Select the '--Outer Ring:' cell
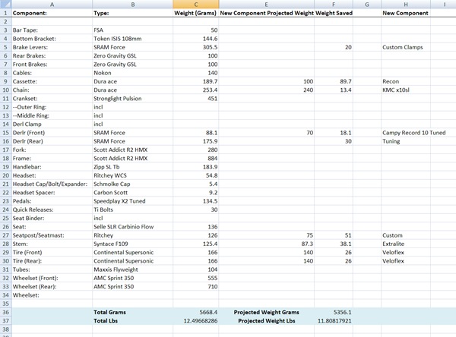 point(52,107)
